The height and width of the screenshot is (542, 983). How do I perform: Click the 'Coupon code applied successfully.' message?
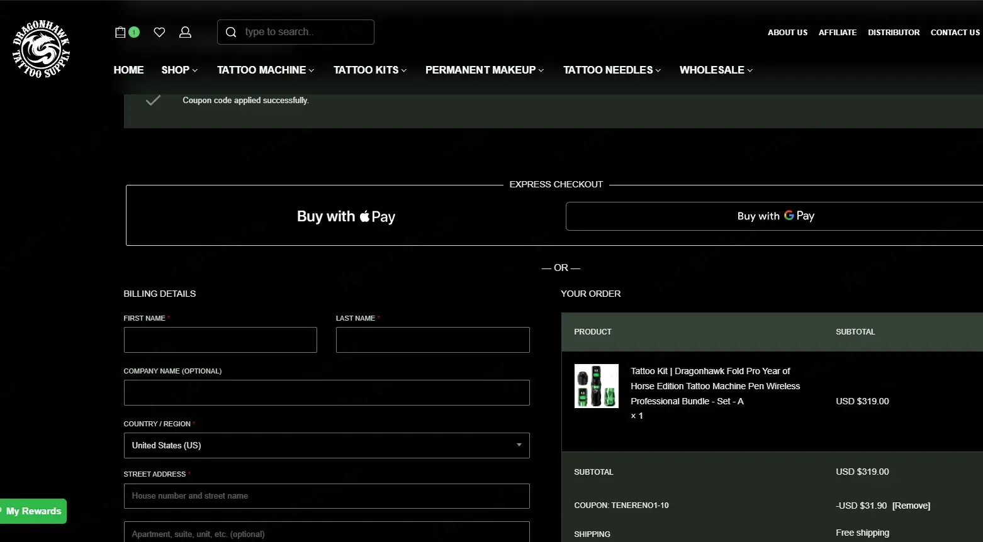[245, 101]
